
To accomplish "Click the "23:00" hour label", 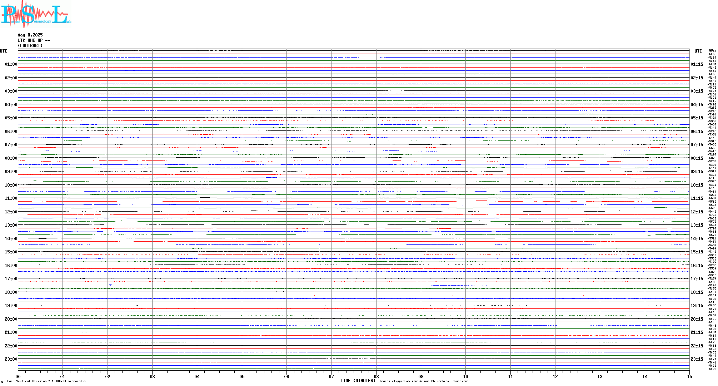I will 11,359.
